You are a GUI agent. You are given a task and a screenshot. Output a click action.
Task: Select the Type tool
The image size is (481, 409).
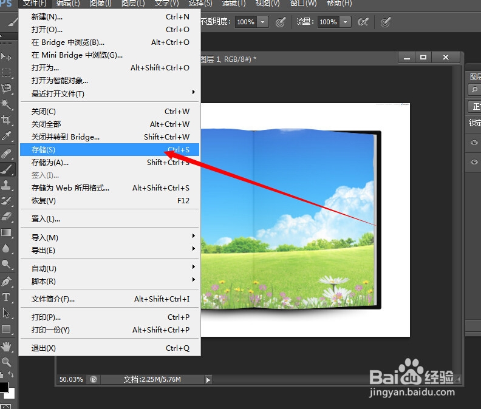pyautogui.click(x=6, y=297)
